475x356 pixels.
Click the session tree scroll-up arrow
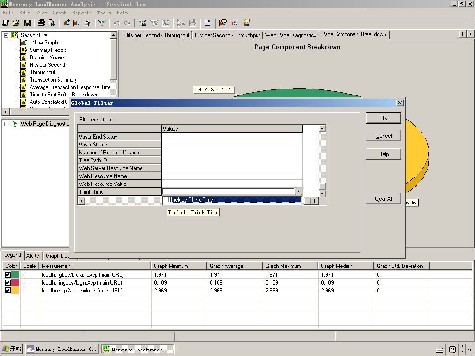[x=114, y=35]
